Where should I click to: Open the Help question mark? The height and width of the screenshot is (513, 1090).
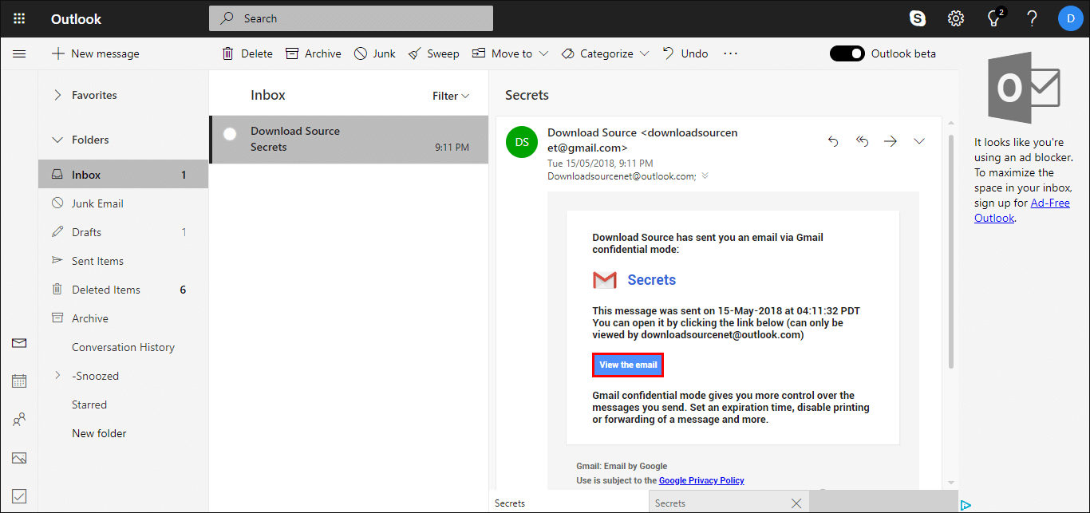coord(1032,18)
